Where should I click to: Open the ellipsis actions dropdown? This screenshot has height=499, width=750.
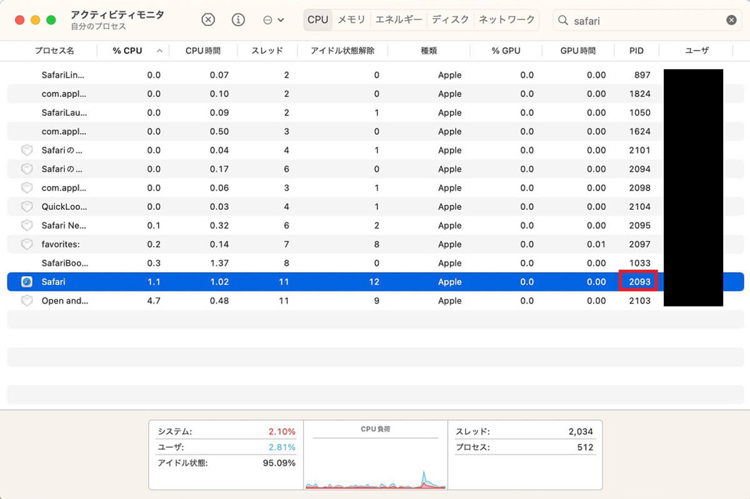[x=273, y=20]
